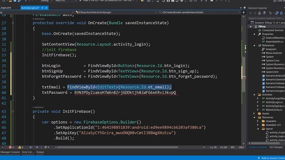The image size is (285, 160).
Task: Select ActivitySignUp.cs in Solution Explorer
Action: point(275,106)
